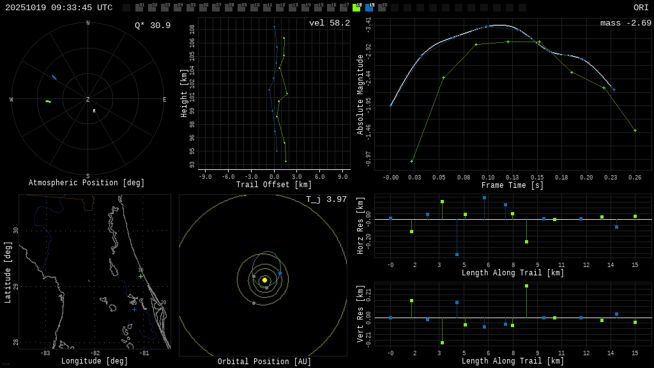Click the ORI shower code label
The height and width of the screenshot is (368, 654).
tap(641, 8)
